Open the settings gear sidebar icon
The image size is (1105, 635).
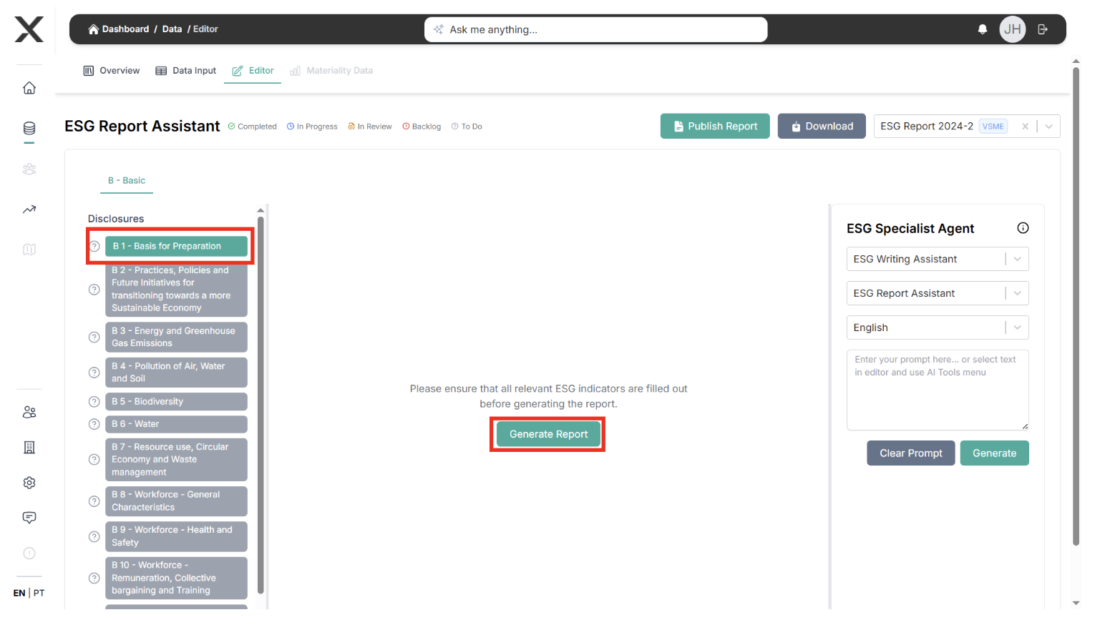pos(29,483)
